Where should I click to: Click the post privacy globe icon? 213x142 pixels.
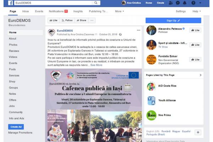pyautogui.click(x=120, y=34)
